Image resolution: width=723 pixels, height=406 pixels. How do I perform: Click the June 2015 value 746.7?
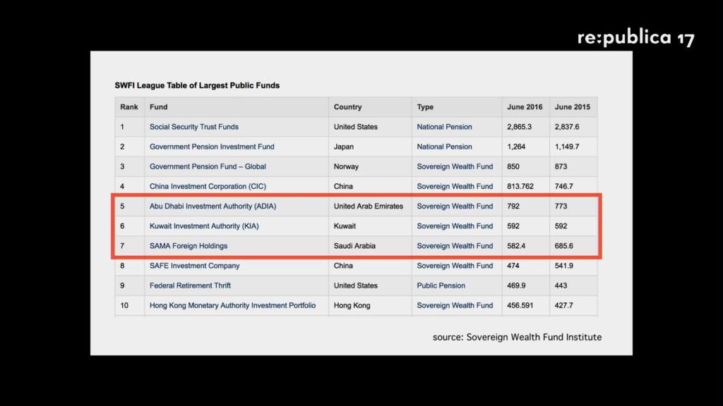(564, 186)
